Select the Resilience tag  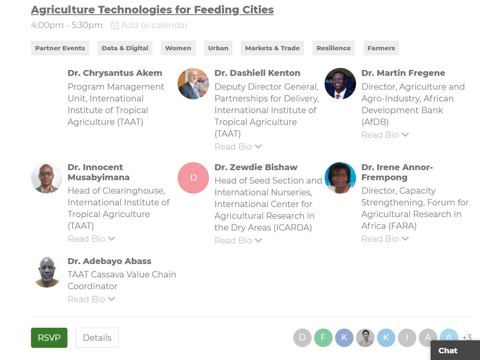[x=333, y=48]
